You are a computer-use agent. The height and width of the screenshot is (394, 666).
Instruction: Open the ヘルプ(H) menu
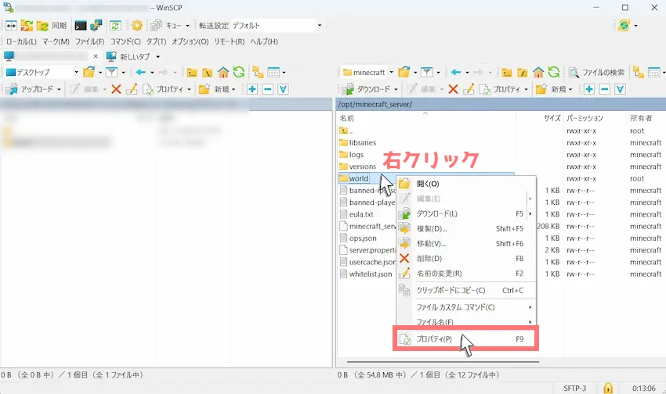264,41
